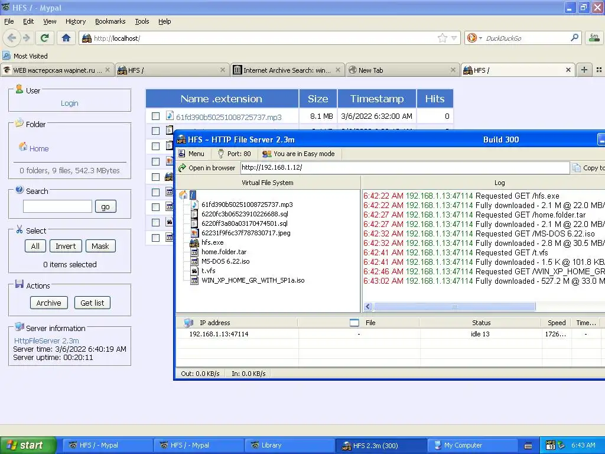
Task: Click You are in Easy mode button
Action: [298, 154]
